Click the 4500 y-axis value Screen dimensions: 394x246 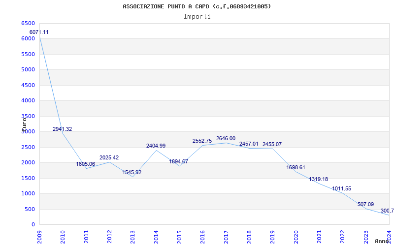click(x=28, y=85)
